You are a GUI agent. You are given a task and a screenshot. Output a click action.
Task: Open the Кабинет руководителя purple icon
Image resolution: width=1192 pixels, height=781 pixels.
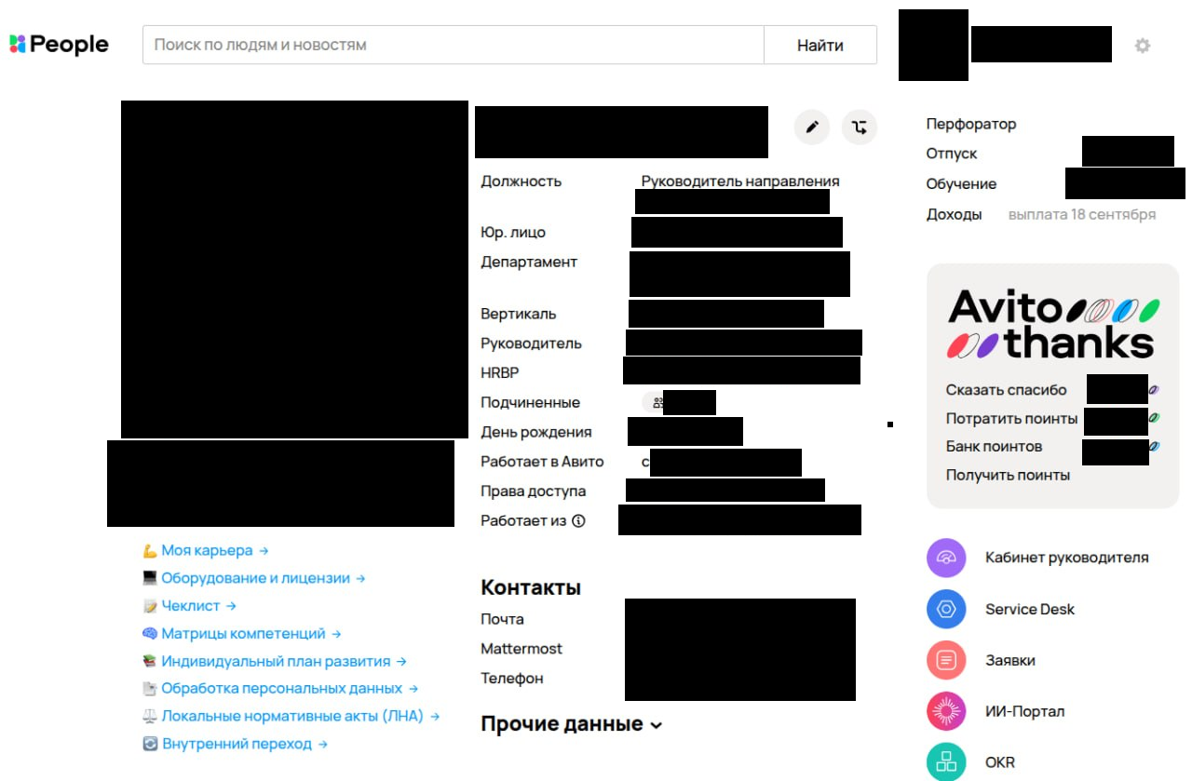(x=946, y=558)
